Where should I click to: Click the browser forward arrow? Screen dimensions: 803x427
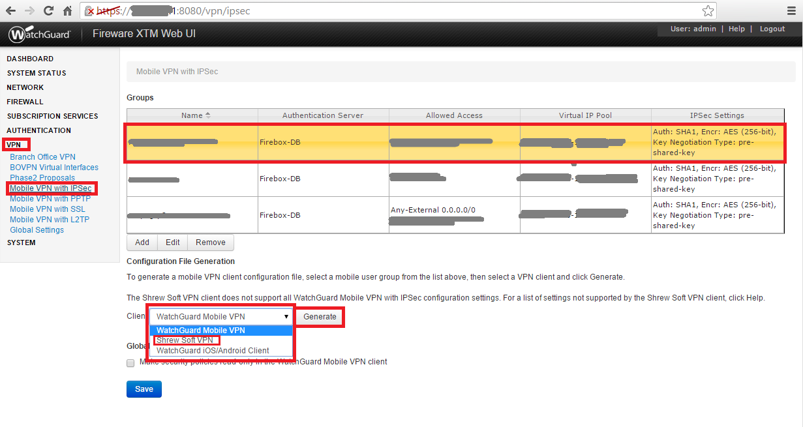pyautogui.click(x=29, y=11)
